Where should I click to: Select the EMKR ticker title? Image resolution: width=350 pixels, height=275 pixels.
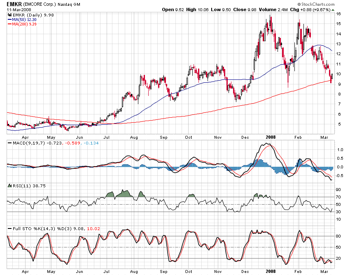click(x=14, y=4)
